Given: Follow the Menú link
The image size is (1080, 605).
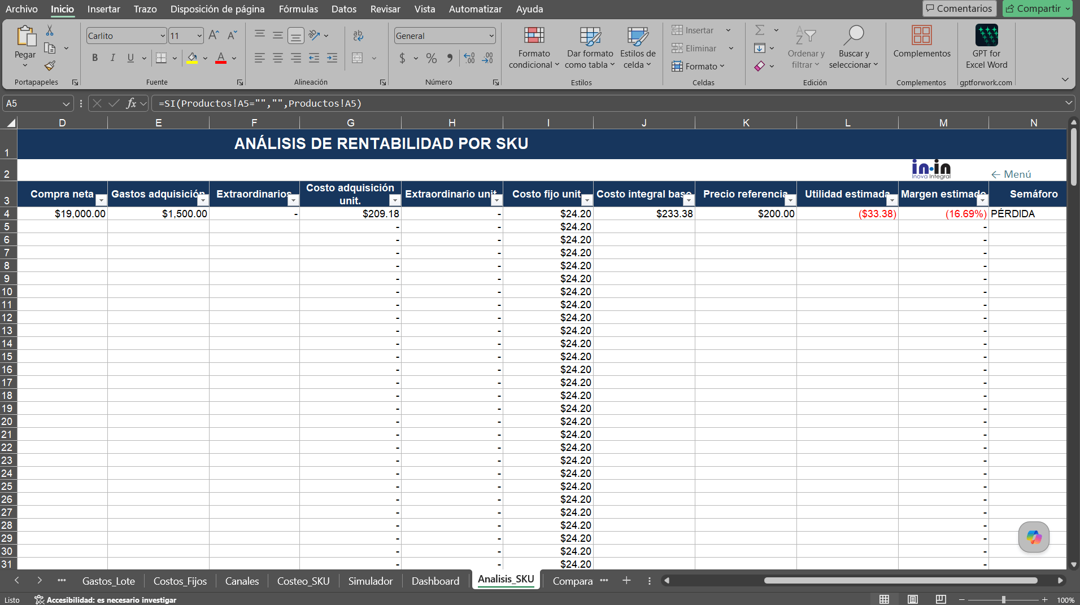Looking at the screenshot, I should [x=1011, y=174].
